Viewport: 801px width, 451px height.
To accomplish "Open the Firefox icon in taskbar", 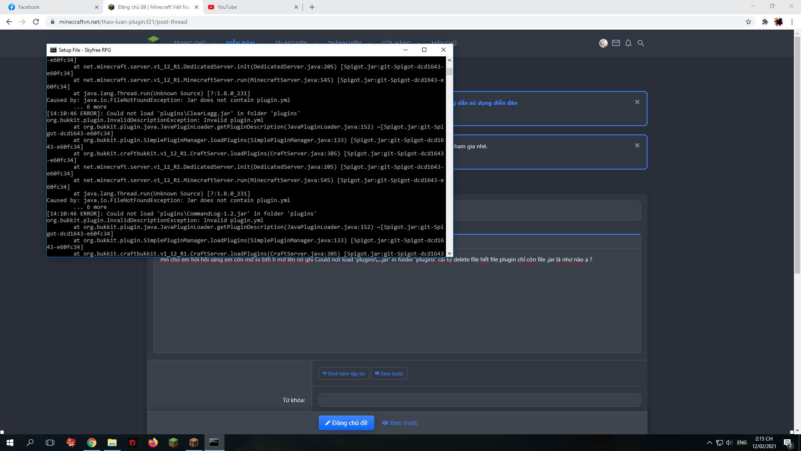I will 153,443.
